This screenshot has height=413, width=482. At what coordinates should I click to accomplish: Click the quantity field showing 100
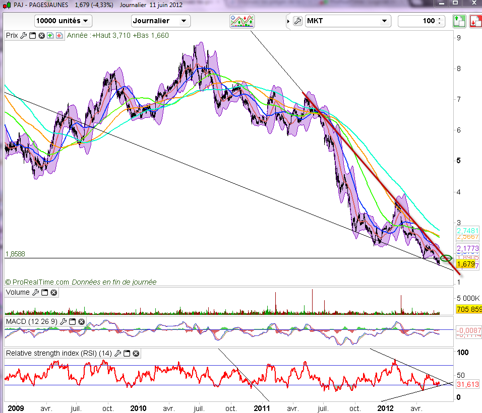click(417, 21)
